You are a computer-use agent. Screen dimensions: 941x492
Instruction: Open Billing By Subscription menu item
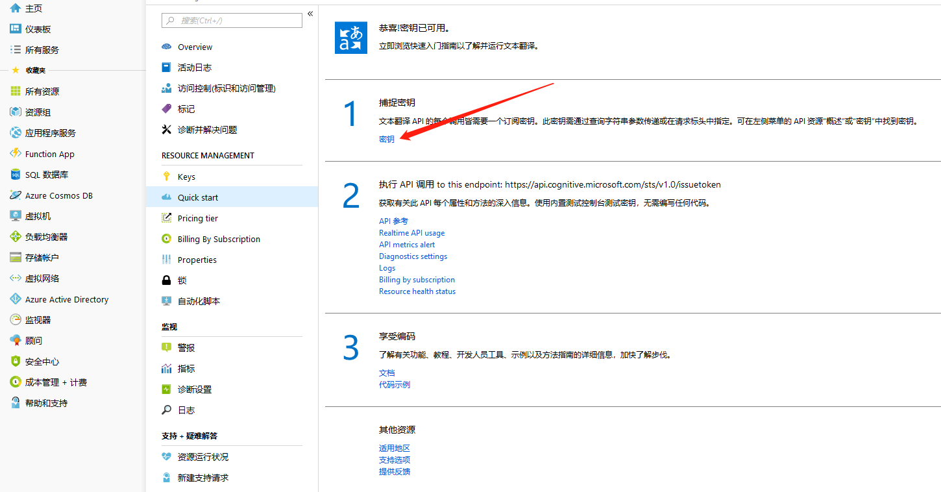(232, 239)
